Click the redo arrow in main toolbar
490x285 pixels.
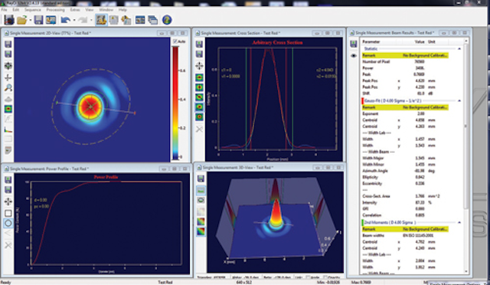tap(83, 20)
